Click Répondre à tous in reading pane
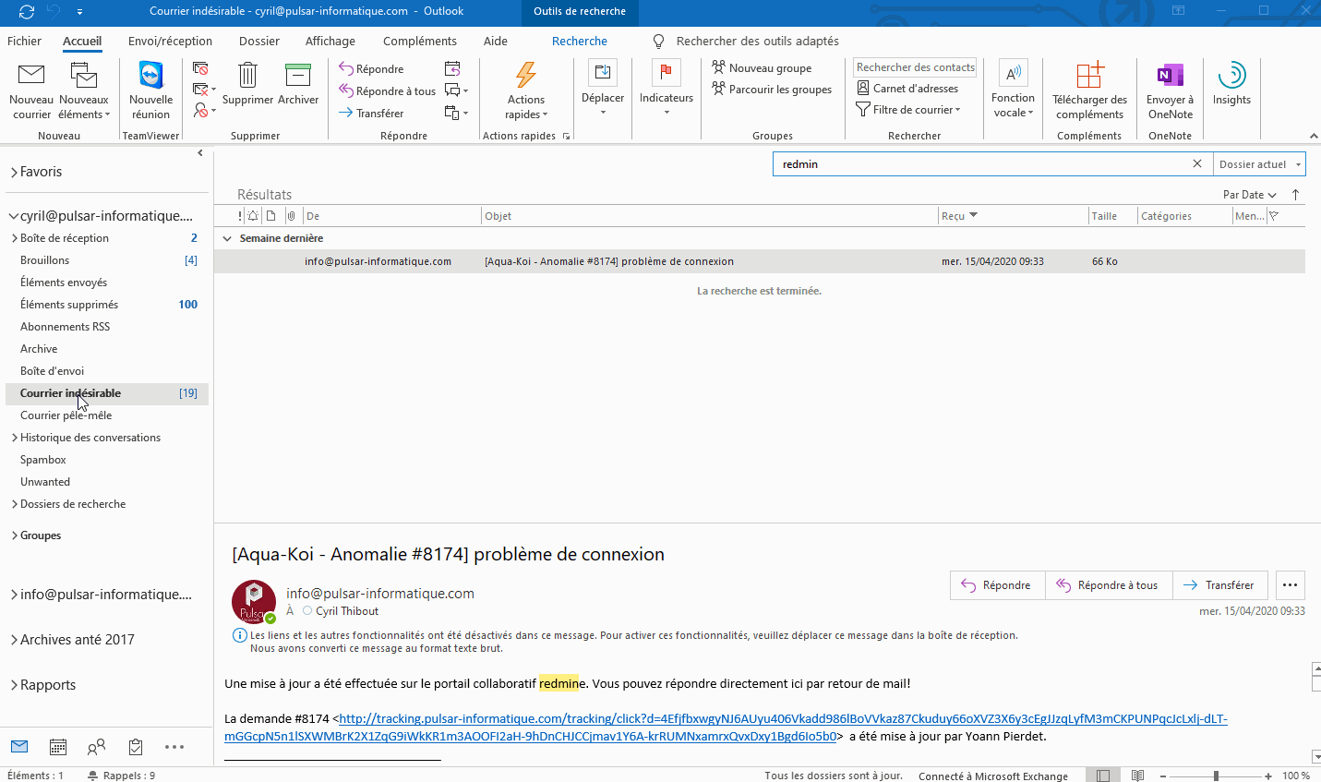The width and height of the screenshot is (1321, 782). coord(1109,585)
